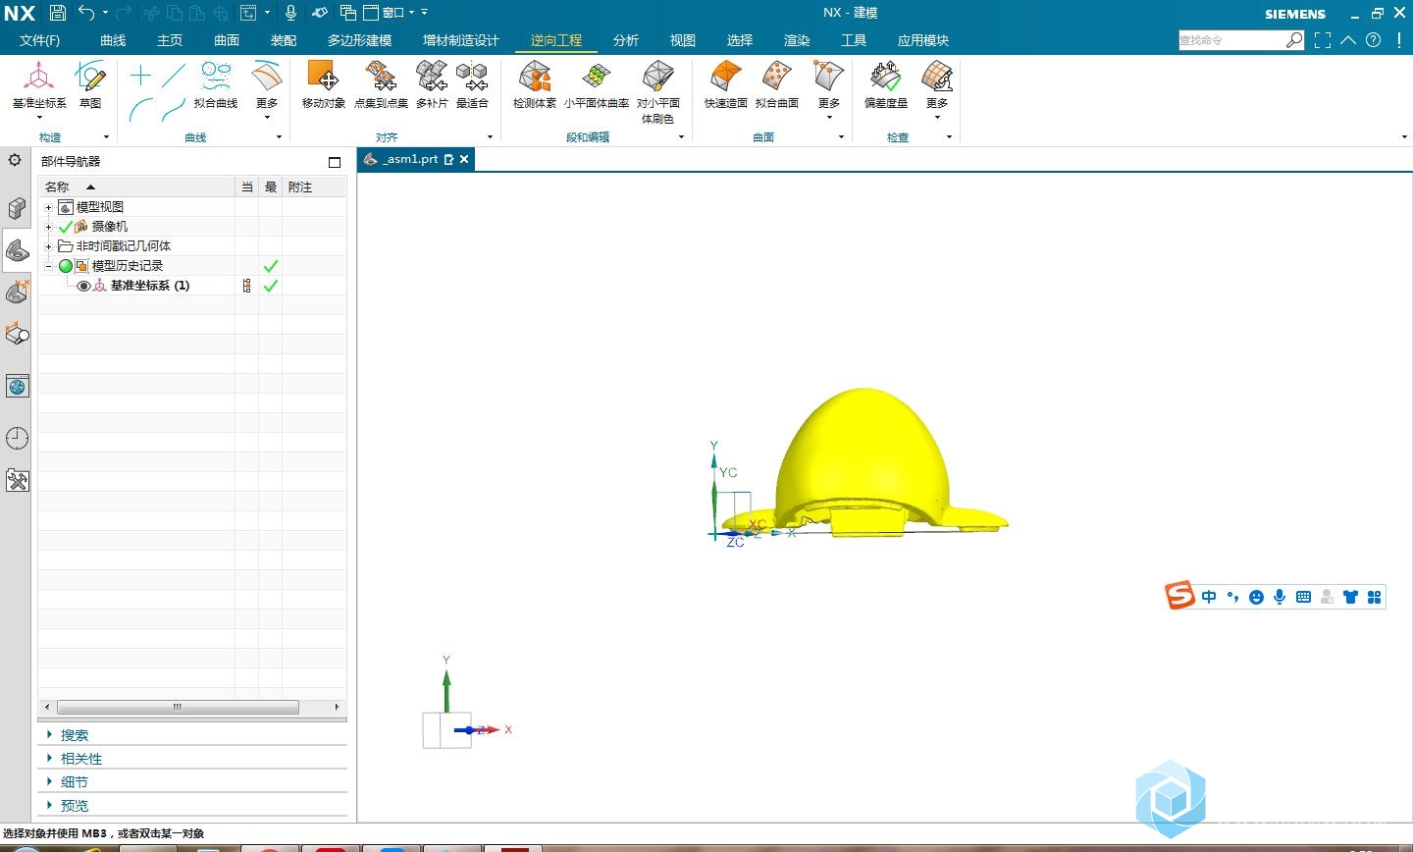Click the 移动对象 move object tool
The height and width of the screenshot is (852, 1413).
pyautogui.click(x=323, y=84)
